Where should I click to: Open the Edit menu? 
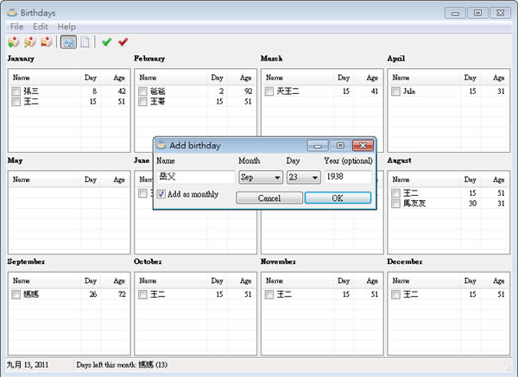tap(41, 27)
